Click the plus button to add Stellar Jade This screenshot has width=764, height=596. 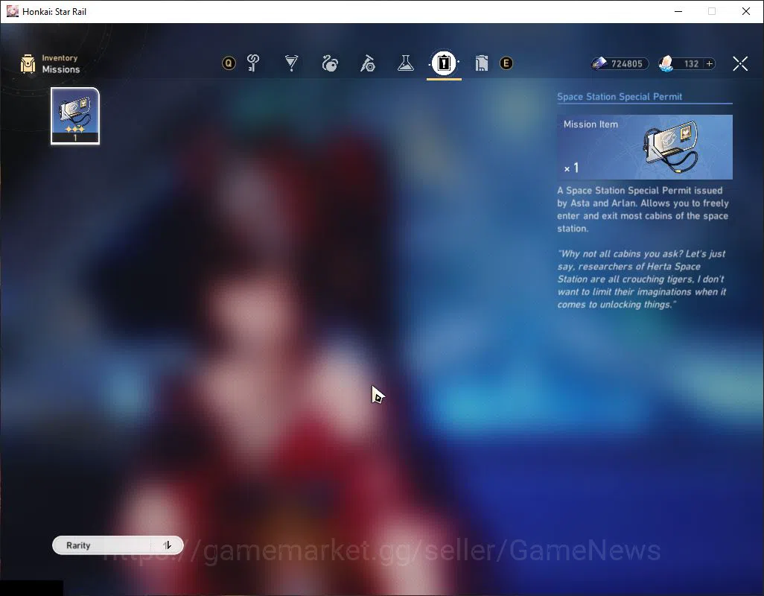710,64
